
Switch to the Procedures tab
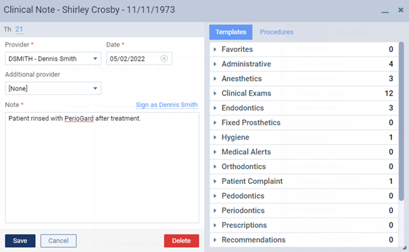pos(276,32)
